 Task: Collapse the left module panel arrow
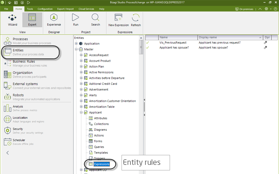tap(8, 153)
